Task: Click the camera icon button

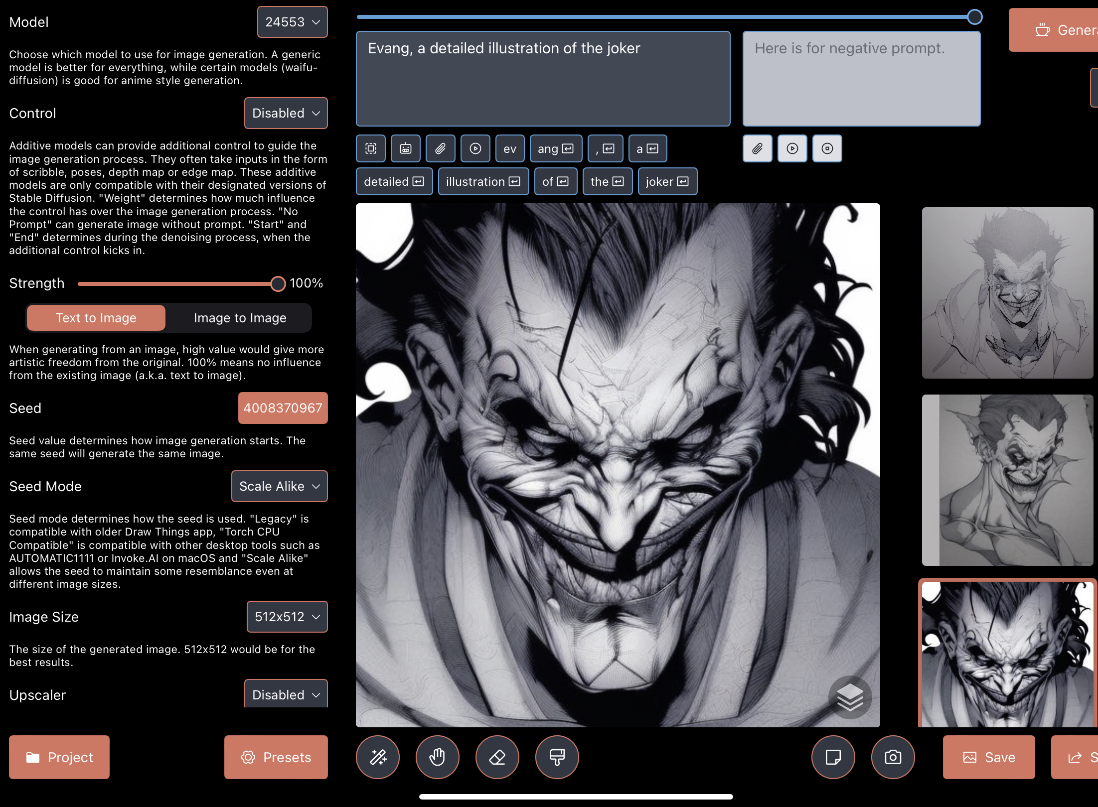Action: click(x=893, y=757)
